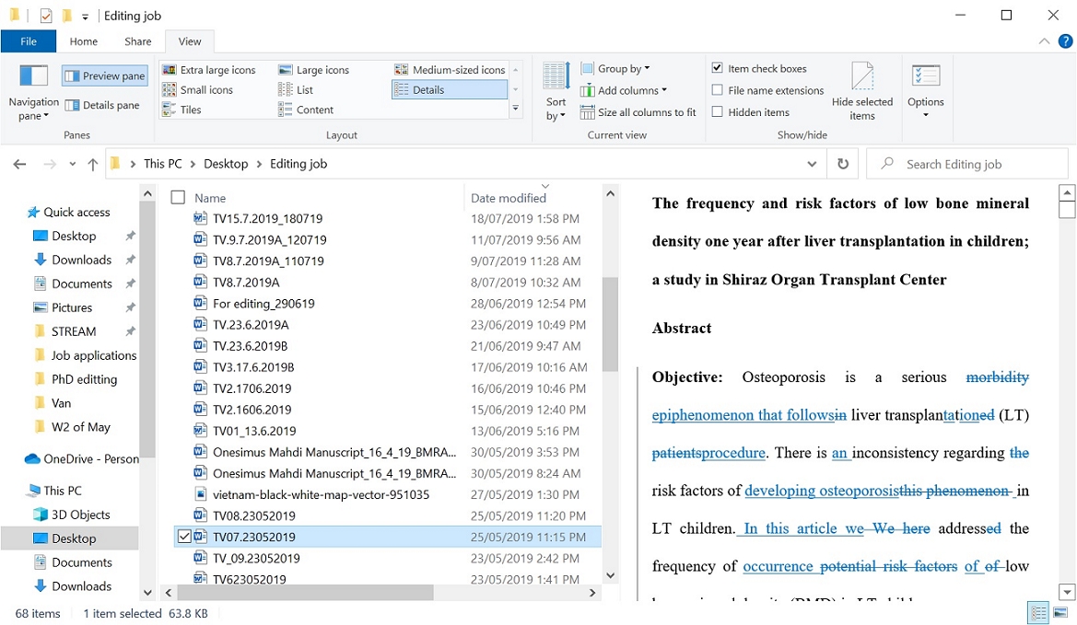Expand the layout gallery more arrow
The height and width of the screenshot is (625, 1077).
[x=516, y=110]
